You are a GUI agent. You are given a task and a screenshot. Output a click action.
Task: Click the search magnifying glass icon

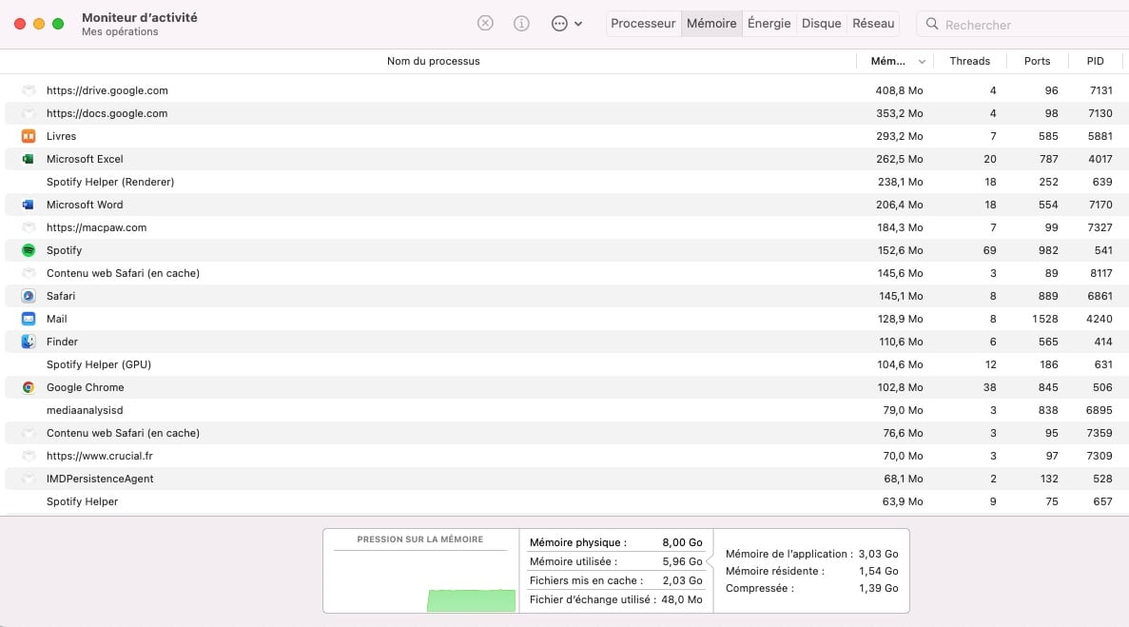pos(932,24)
